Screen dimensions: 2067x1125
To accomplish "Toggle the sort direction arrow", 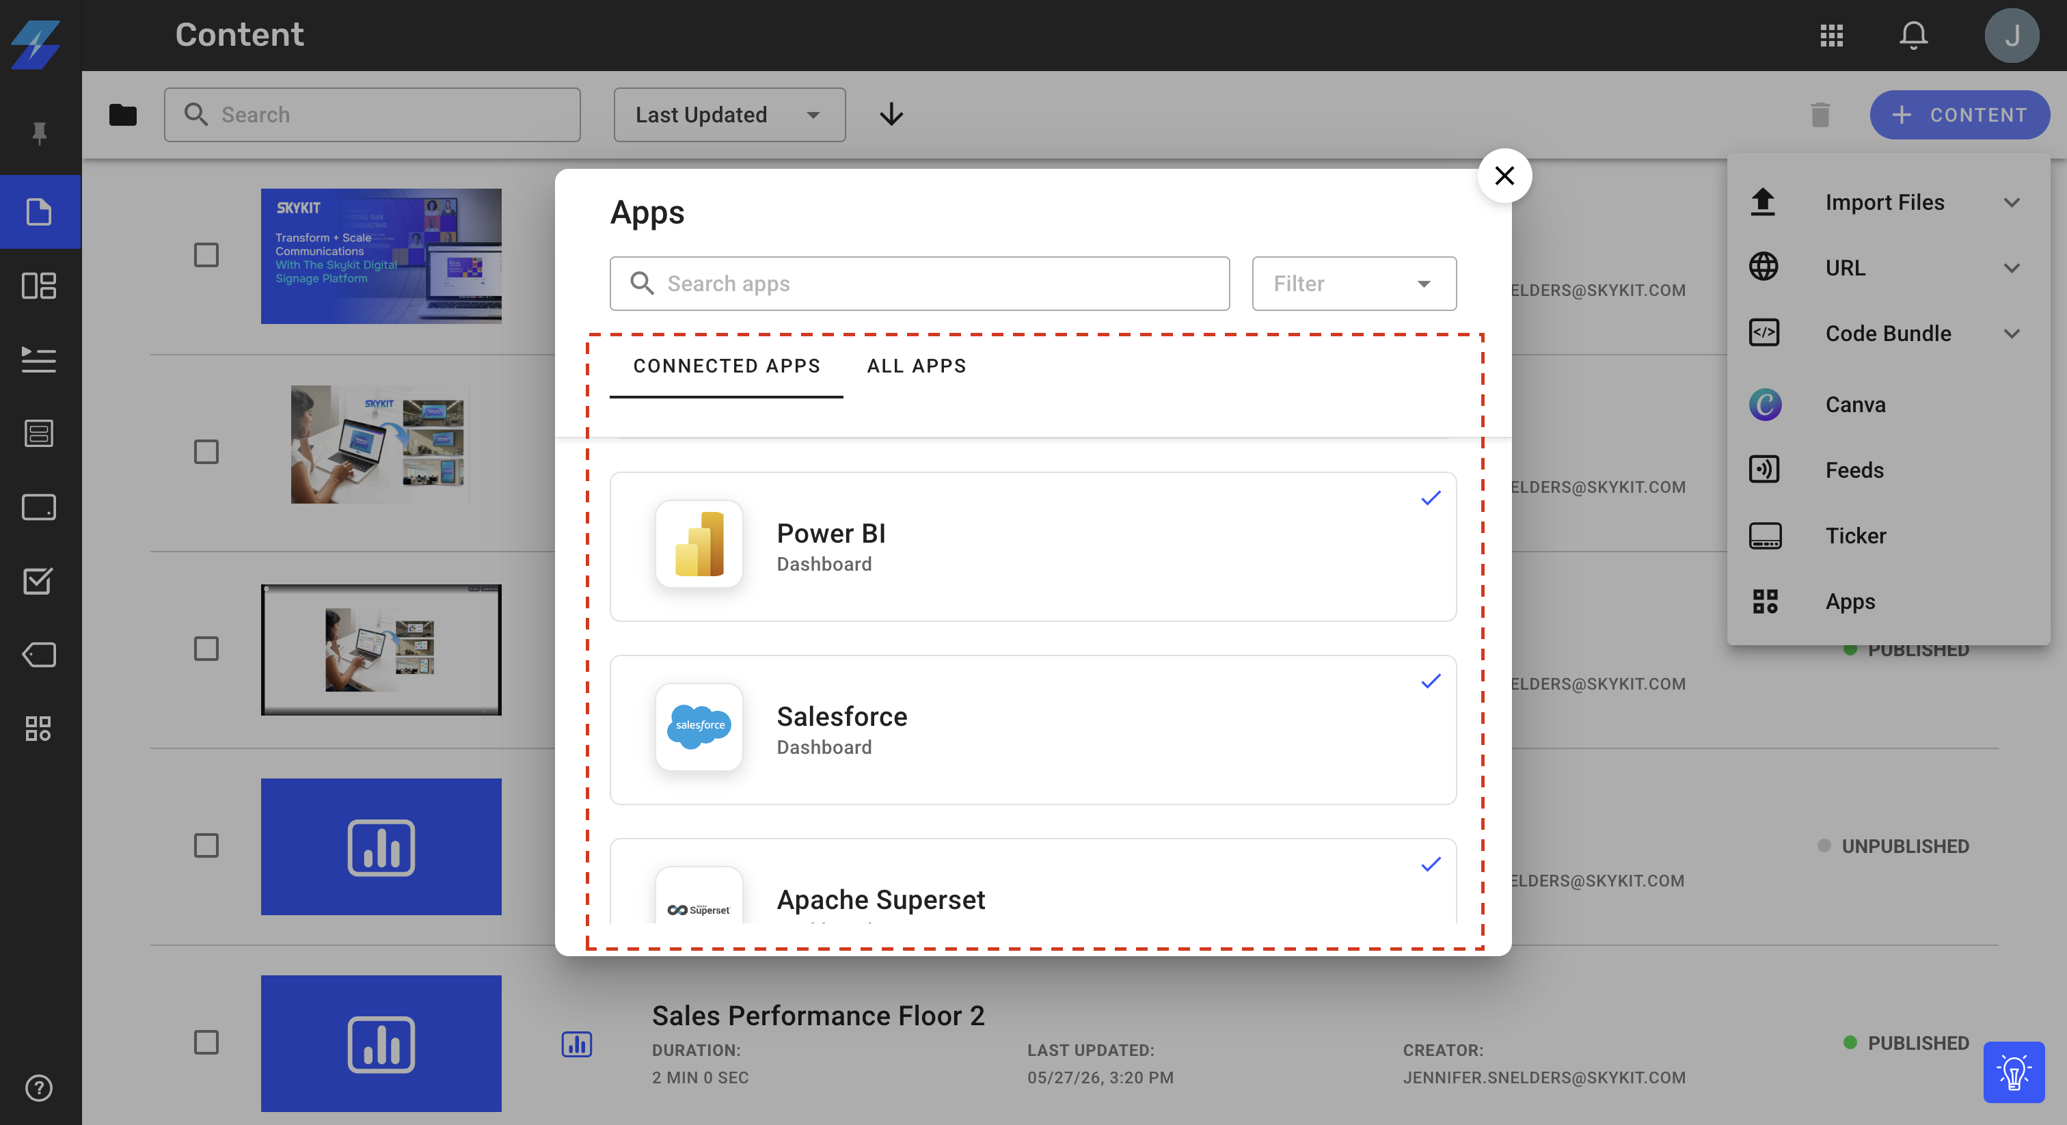I will point(891,115).
